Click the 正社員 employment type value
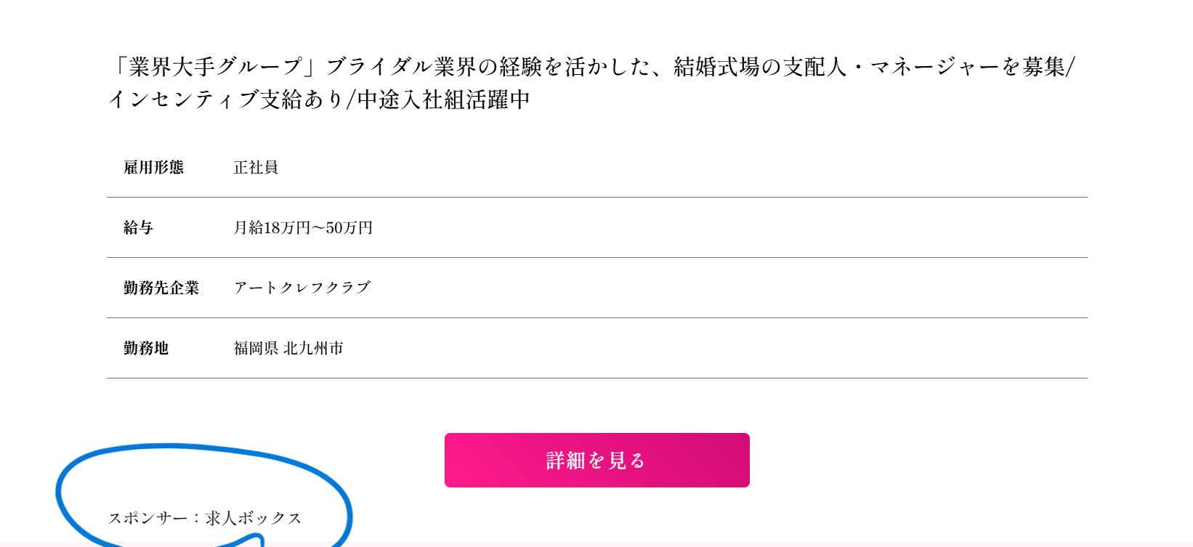Viewport: 1193px width, 547px height. (x=256, y=168)
